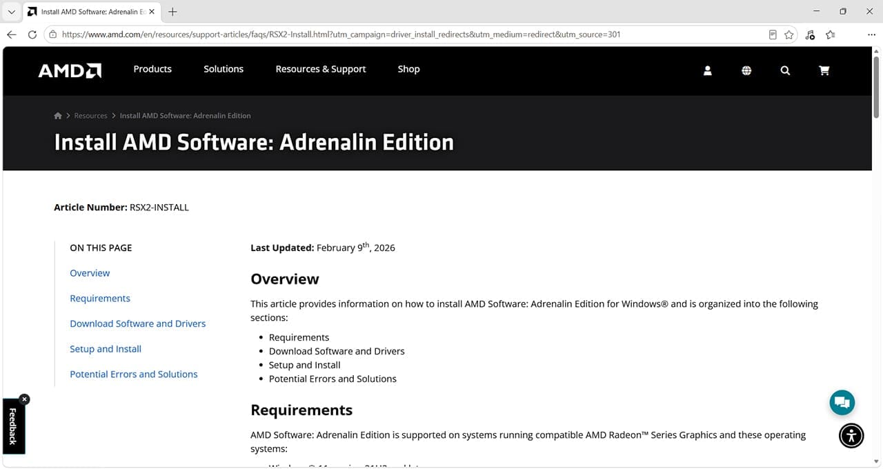This screenshot has width=883, height=469.
Task: Open the live chat bubble icon
Action: pyautogui.click(x=842, y=402)
